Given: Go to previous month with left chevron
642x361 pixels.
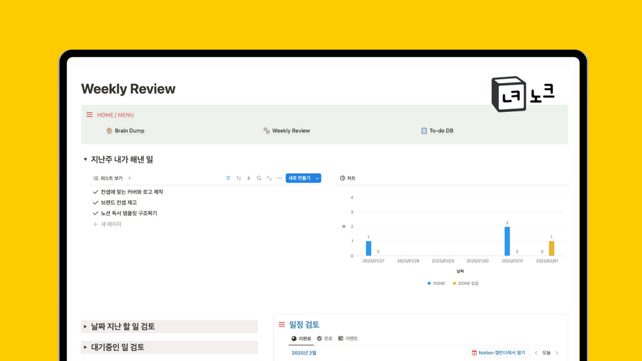Looking at the screenshot, I should click(x=536, y=353).
